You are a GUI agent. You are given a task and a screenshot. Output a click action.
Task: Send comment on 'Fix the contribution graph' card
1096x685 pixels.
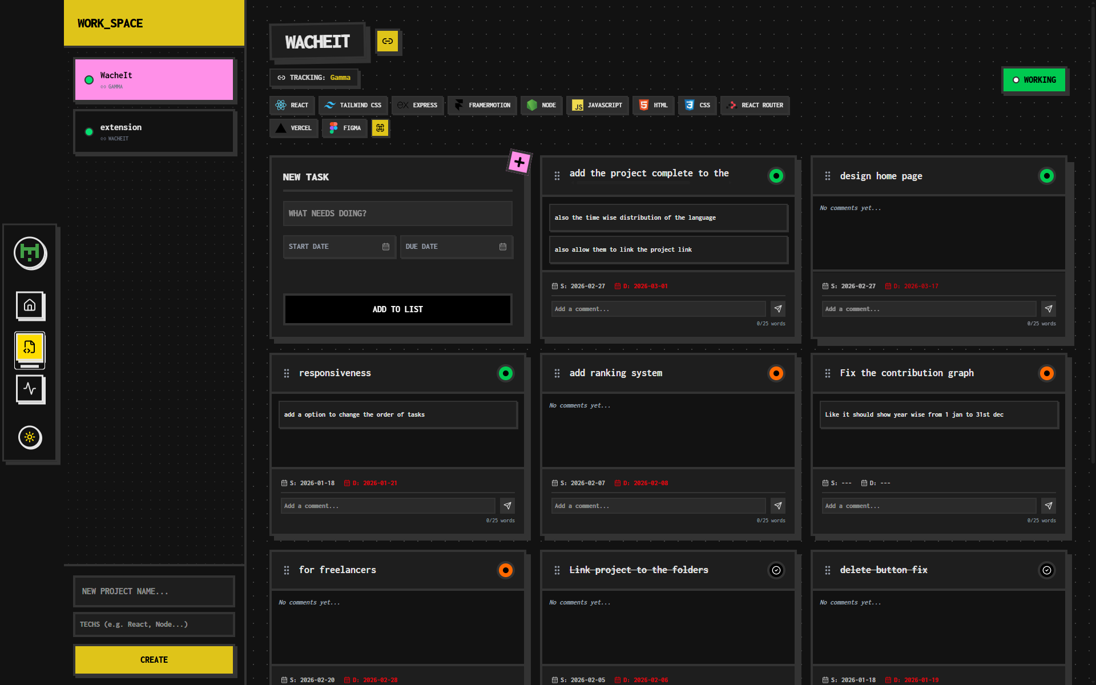pyautogui.click(x=1049, y=506)
